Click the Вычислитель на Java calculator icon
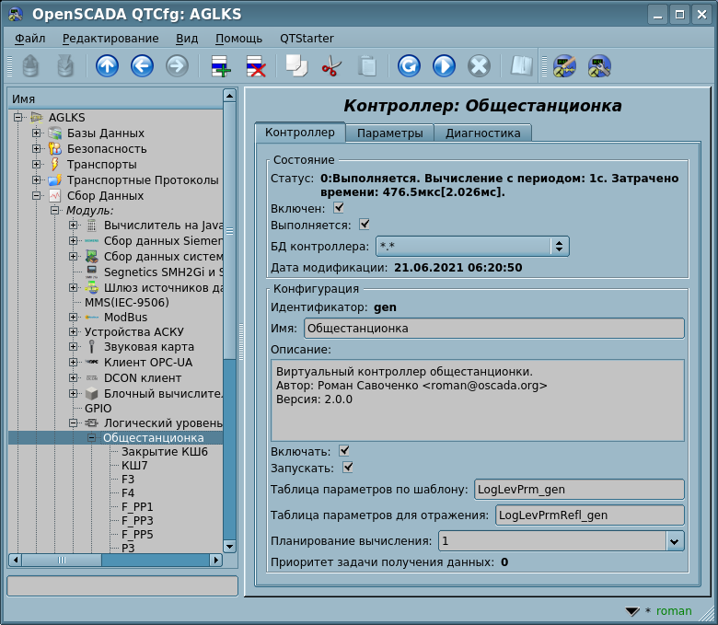This screenshot has height=625, width=718. (91, 226)
